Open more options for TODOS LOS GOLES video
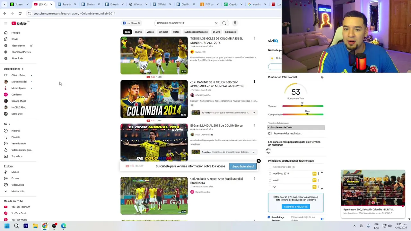Image resolution: width=411 pixels, height=231 pixels. pos(255,38)
